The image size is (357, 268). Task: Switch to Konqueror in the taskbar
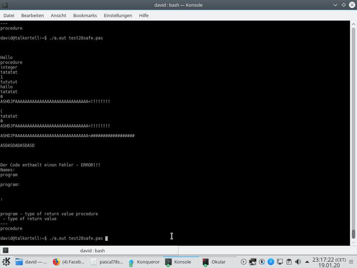coord(144,262)
